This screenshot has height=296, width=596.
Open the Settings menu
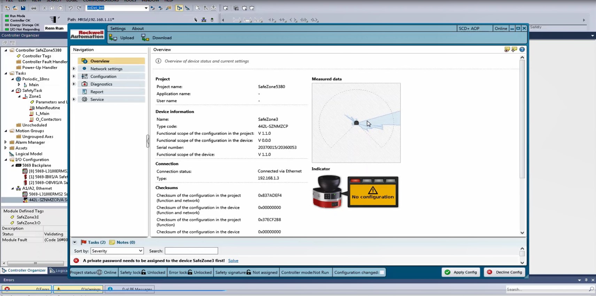click(118, 29)
